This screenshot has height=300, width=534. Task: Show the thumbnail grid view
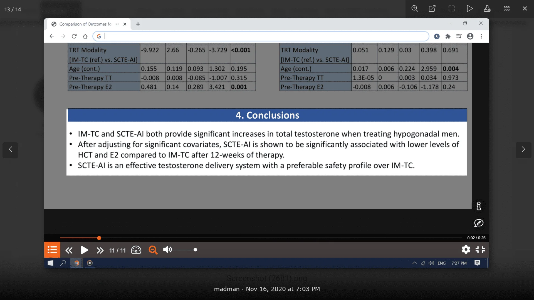[506, 9]
